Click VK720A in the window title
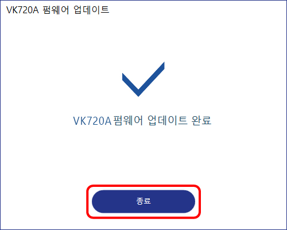 [x=22, y=10]
